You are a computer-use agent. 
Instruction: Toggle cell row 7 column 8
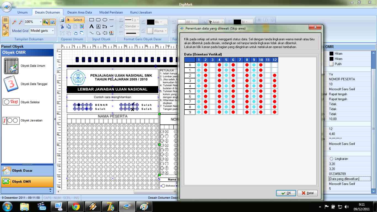pyautogui.click(x=247, y=102)
